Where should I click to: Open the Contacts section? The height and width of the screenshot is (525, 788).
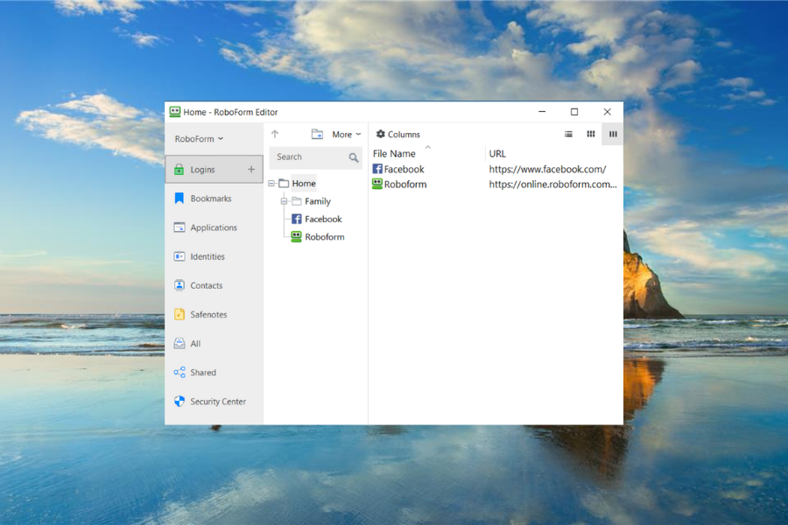coord(215,285)
